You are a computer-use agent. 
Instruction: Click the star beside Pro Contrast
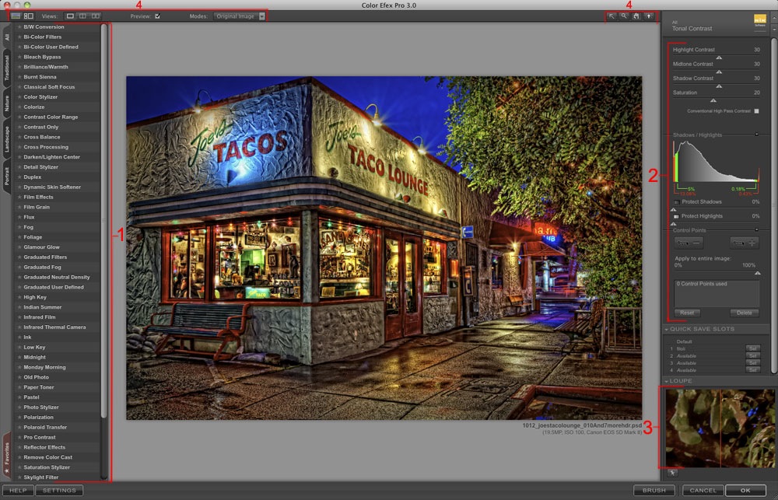[19, 437]
